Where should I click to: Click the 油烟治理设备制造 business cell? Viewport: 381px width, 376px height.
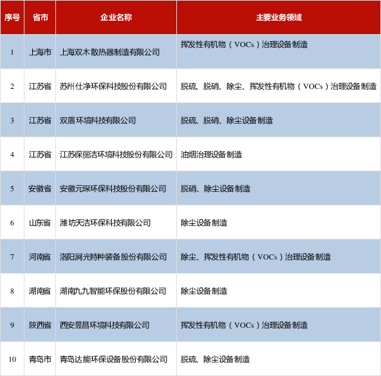click(x=279, y=154)
